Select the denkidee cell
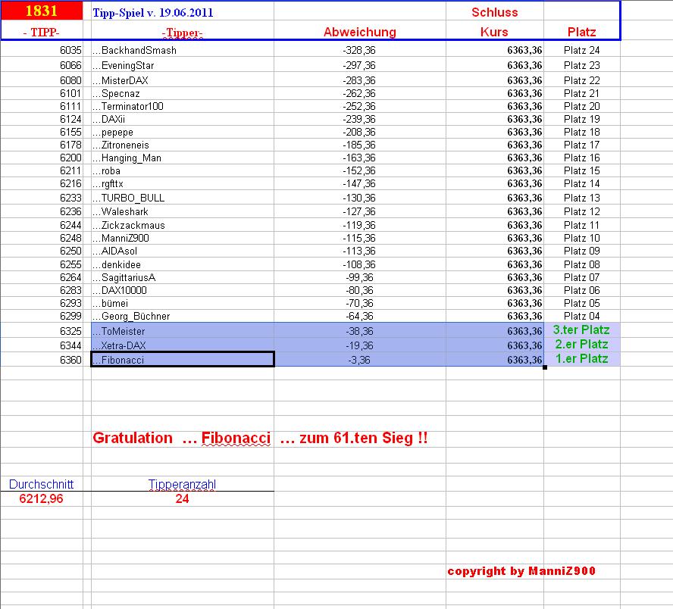The height and width of the screenshot is (609, 673). pyautogui.click(x=183, y=264)
